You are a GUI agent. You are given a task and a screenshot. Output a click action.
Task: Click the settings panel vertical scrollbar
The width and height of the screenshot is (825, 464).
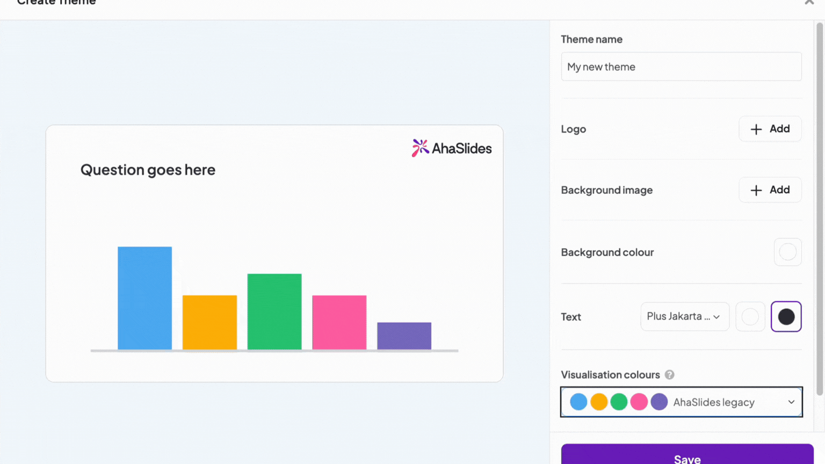coord(820,209)
